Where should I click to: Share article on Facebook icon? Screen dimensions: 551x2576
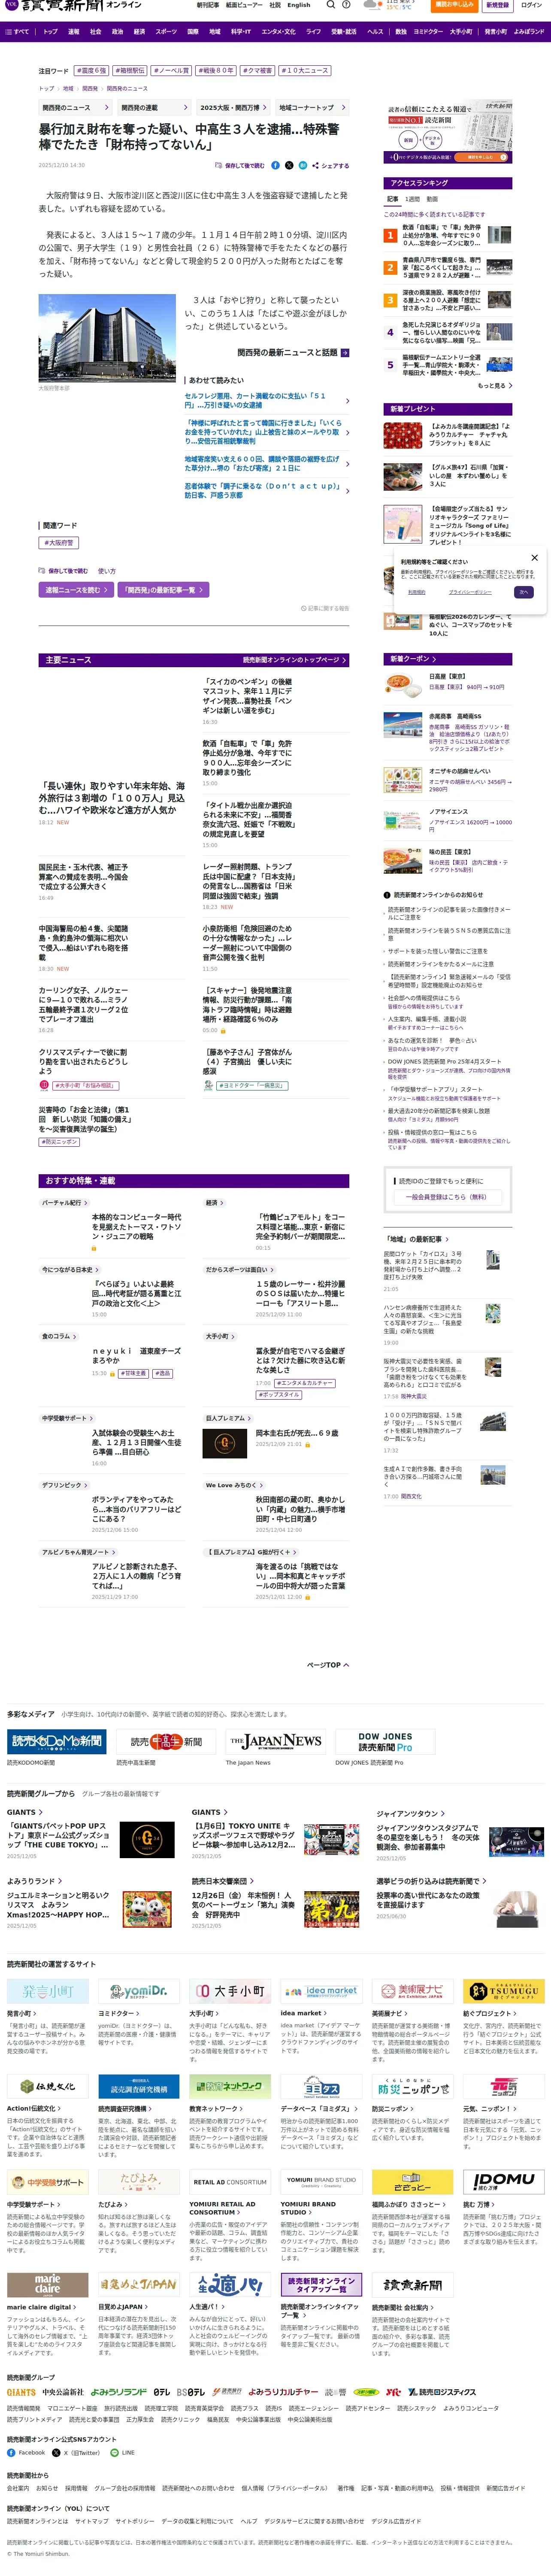tap(277, 165)
